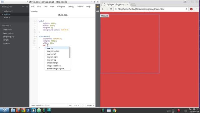Viewport: 200px width, 113px height.
Task: Choose margin-right from hints
Action: (57, 57)
